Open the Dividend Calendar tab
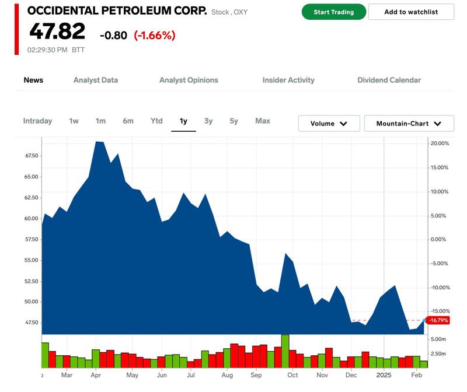Image resolution: width=467 pixels, height=392 pixels. click(x=389, y=80)
